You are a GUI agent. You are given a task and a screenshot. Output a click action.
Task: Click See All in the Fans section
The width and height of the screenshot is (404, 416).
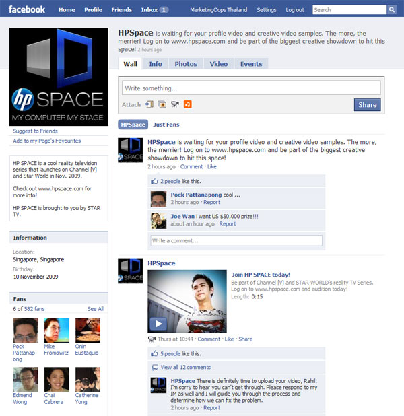[x=96, y=309]
